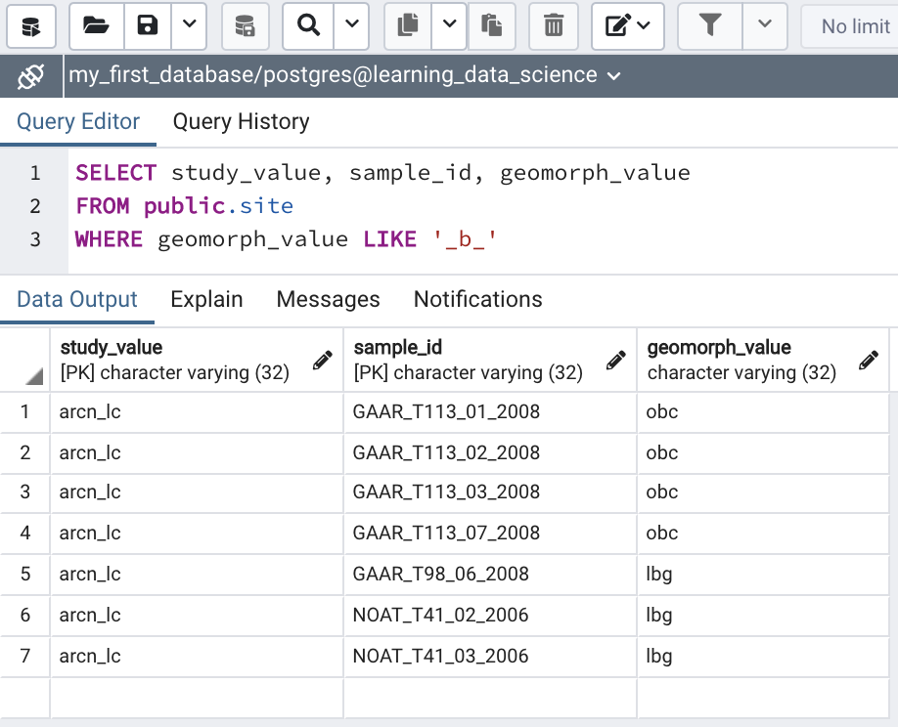Viewport: 898px width, 727px height.
Task: Click the Paste clipboard icon
Action: pos(492,25)
